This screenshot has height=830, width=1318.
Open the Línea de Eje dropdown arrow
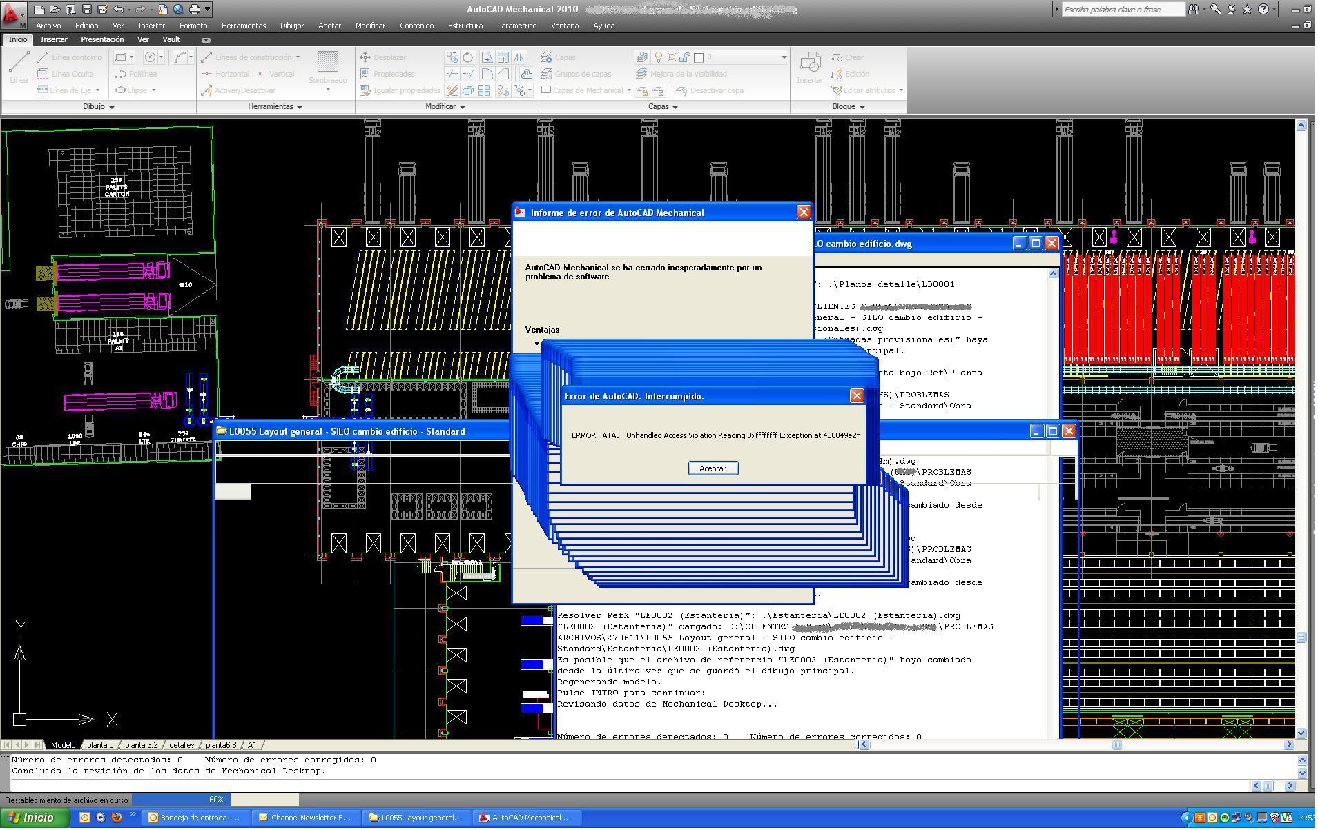97,90
